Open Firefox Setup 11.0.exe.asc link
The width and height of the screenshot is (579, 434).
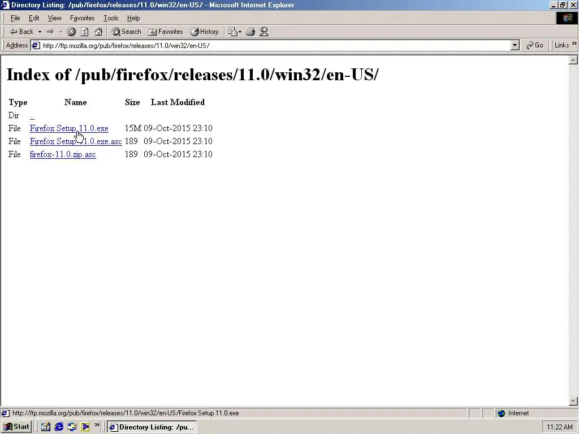tap(76, 141)
